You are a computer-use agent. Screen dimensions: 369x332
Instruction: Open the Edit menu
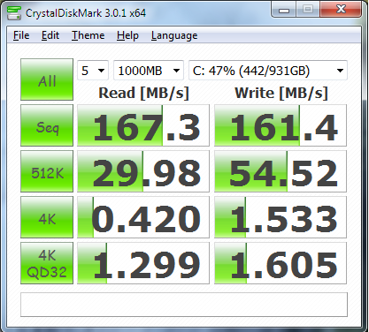[50, 35]
